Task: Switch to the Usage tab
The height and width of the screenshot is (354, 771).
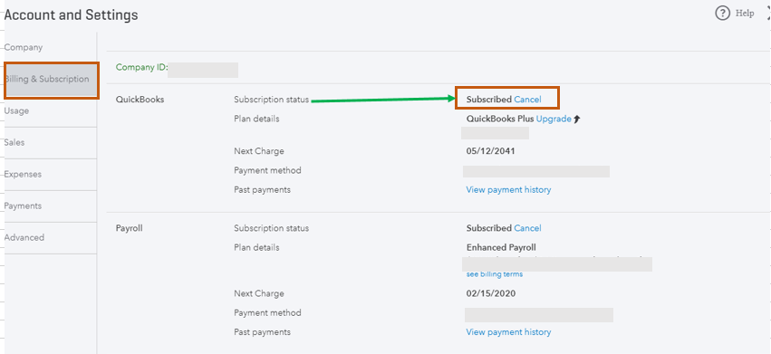Action: click(x=16, y=111)
